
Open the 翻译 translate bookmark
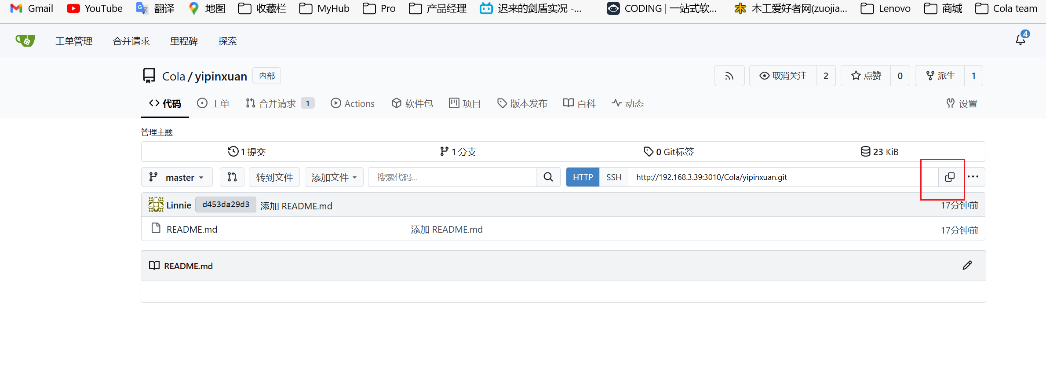(x=155, y=8)
